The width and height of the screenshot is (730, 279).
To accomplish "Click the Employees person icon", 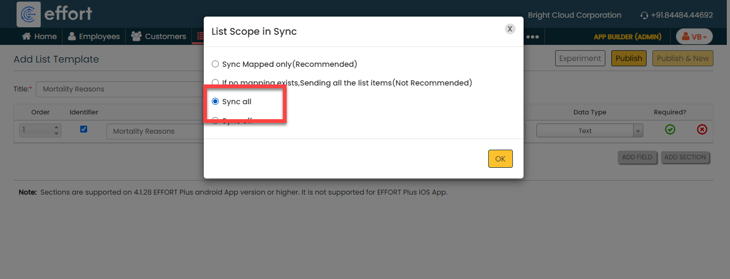I will point(72,36).
